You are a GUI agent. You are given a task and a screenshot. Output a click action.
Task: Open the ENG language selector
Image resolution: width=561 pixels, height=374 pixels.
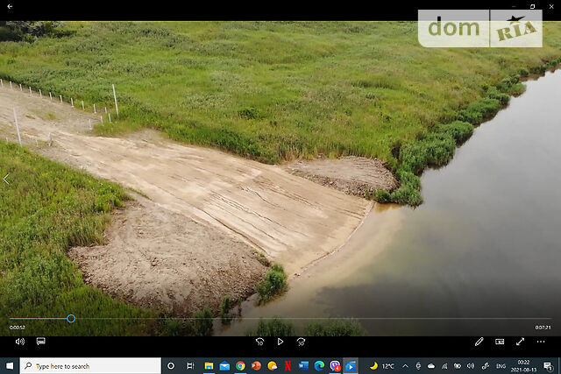[501, 365]
